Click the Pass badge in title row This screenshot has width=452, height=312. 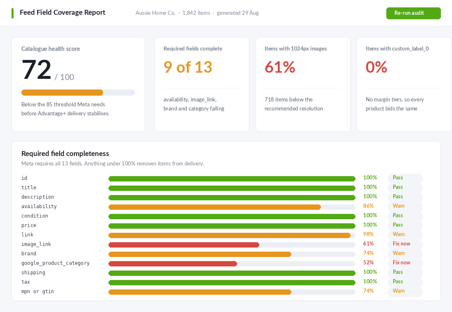point(405,187)
